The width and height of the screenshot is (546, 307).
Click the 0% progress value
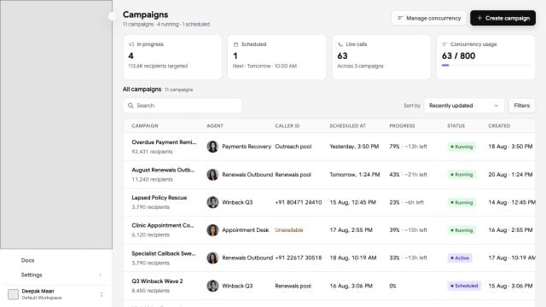click(x=392, y=286)
